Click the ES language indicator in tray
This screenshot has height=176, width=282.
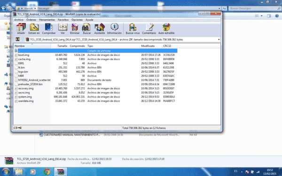(x=235, y=171)
